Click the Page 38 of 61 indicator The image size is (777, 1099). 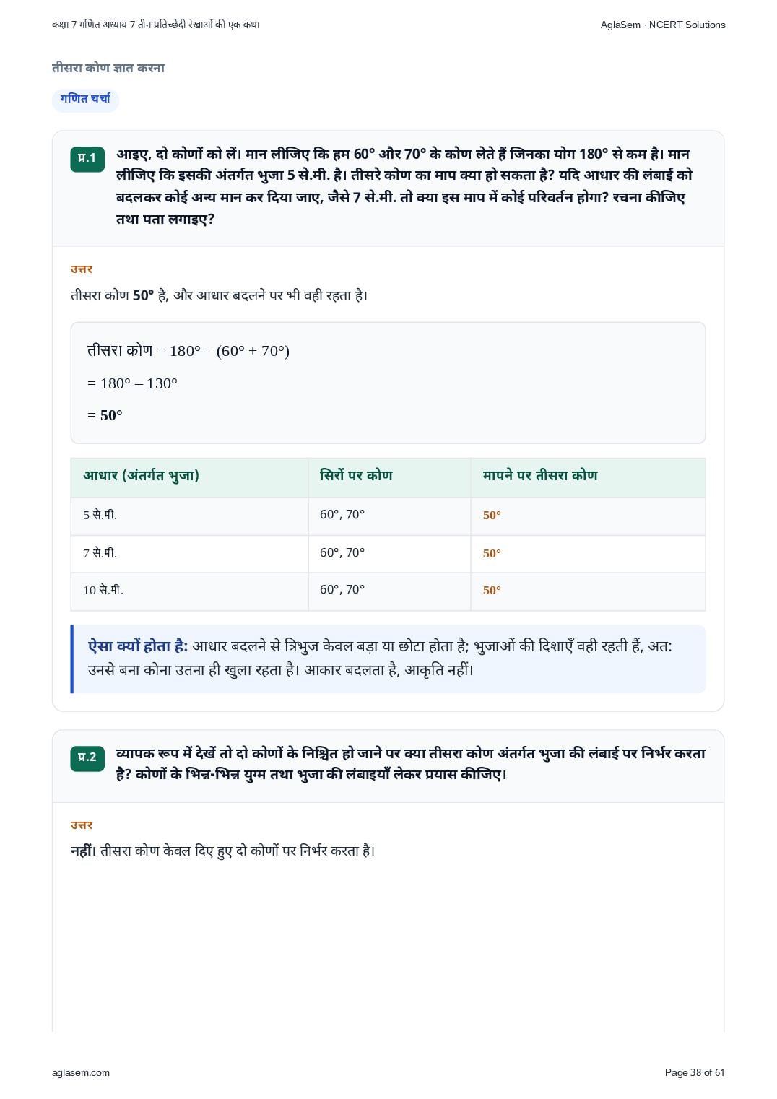point(695,1072)
